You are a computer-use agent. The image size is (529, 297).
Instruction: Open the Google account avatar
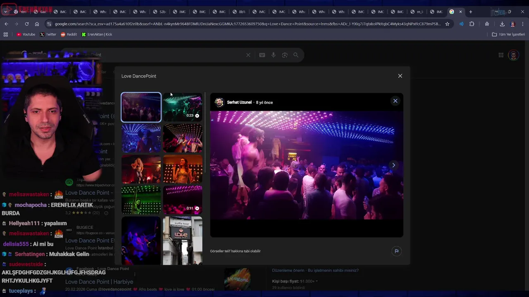513,55
